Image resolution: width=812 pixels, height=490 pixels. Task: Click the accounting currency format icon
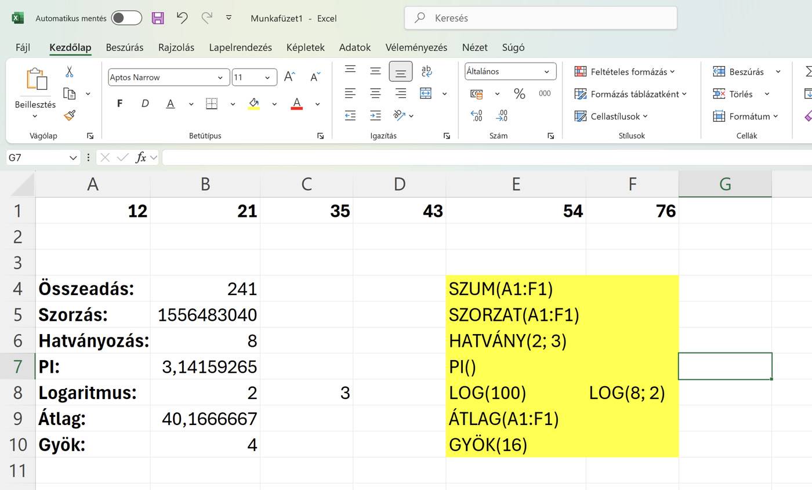(477, 93)
